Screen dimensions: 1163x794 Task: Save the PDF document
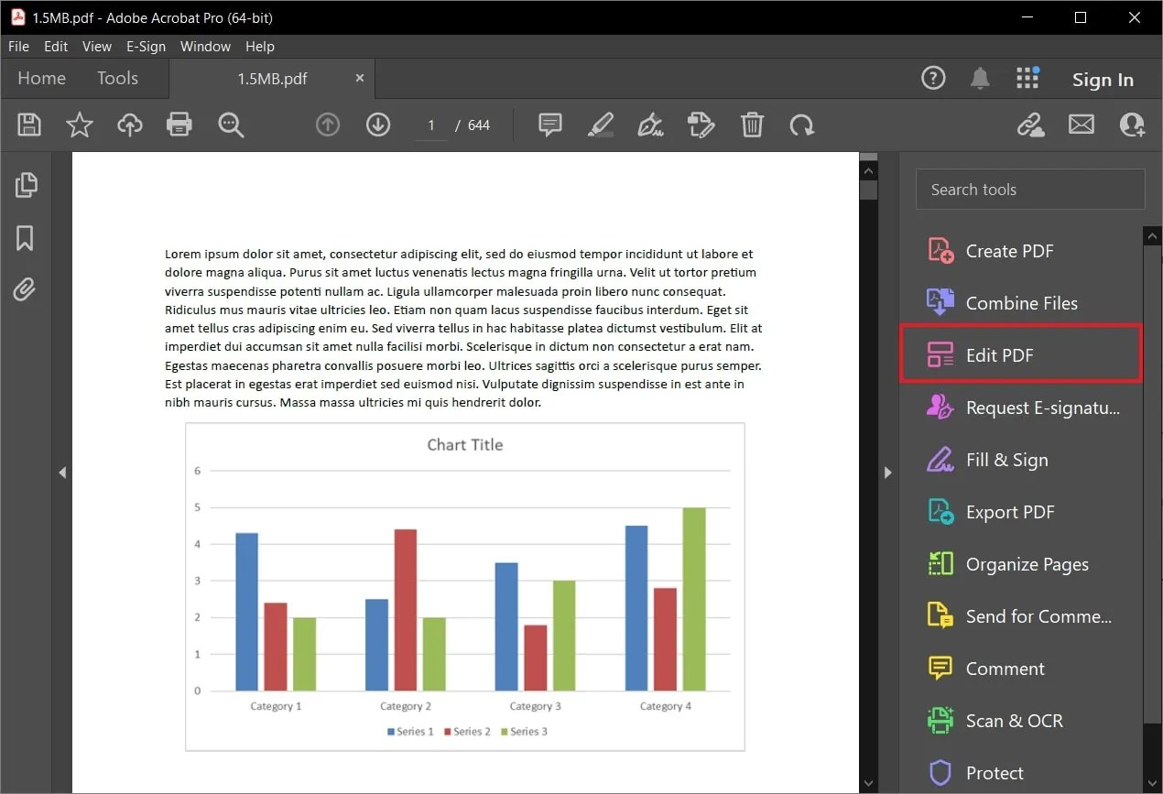click(x=28, y=124)
